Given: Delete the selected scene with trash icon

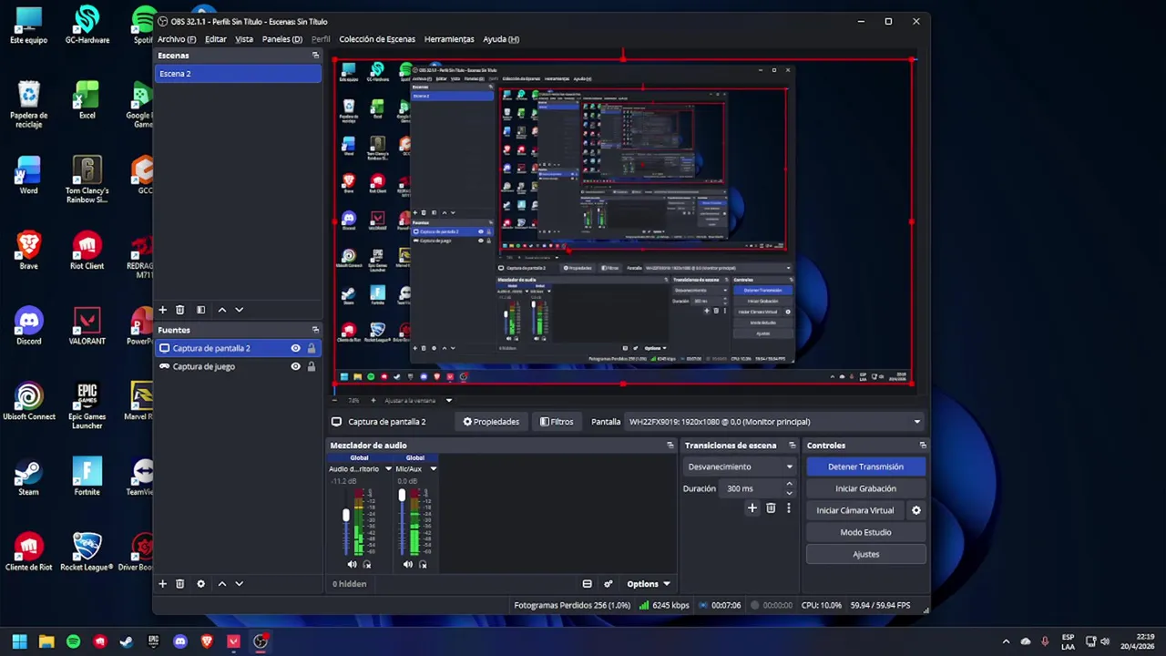Looking at the screenshot, I should 179,310.
